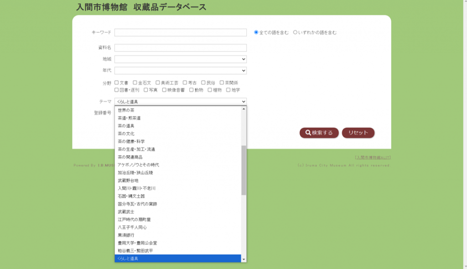
Task: Collapse the テーマ theme dropdown
Action: click(x=180, y=102)
